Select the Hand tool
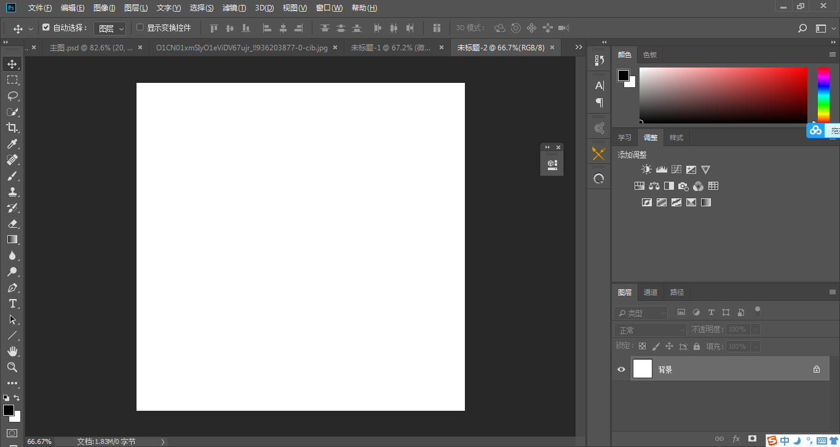The width and height of the screenshot is (840, 447). (12, 351)
